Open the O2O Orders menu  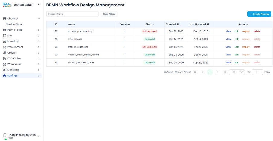tap(14, 58)
